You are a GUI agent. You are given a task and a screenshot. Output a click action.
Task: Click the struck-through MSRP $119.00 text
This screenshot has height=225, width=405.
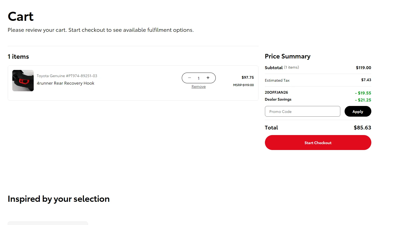[243, 85]
